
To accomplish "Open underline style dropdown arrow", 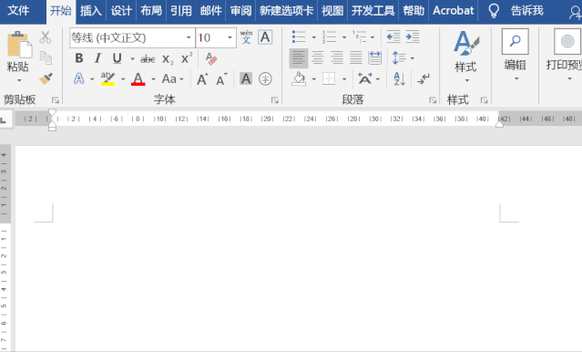I will point(132,58).
